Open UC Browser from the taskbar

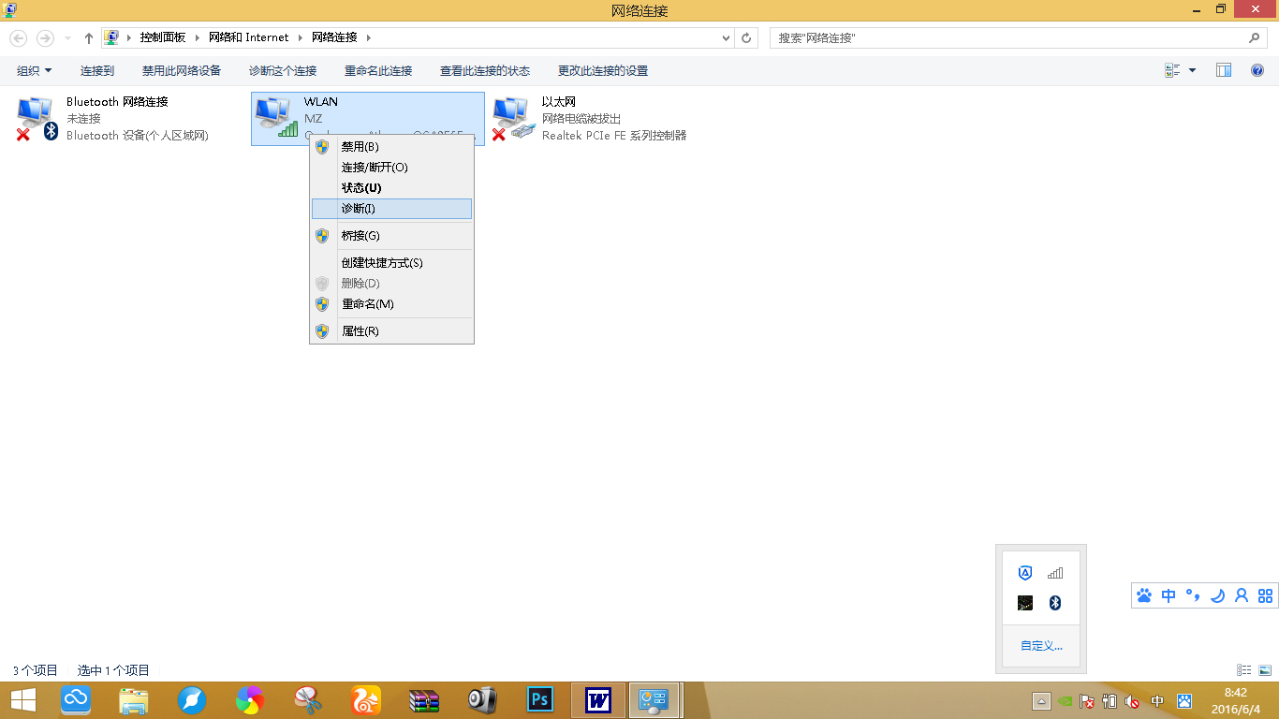click(x=365, y=699)
